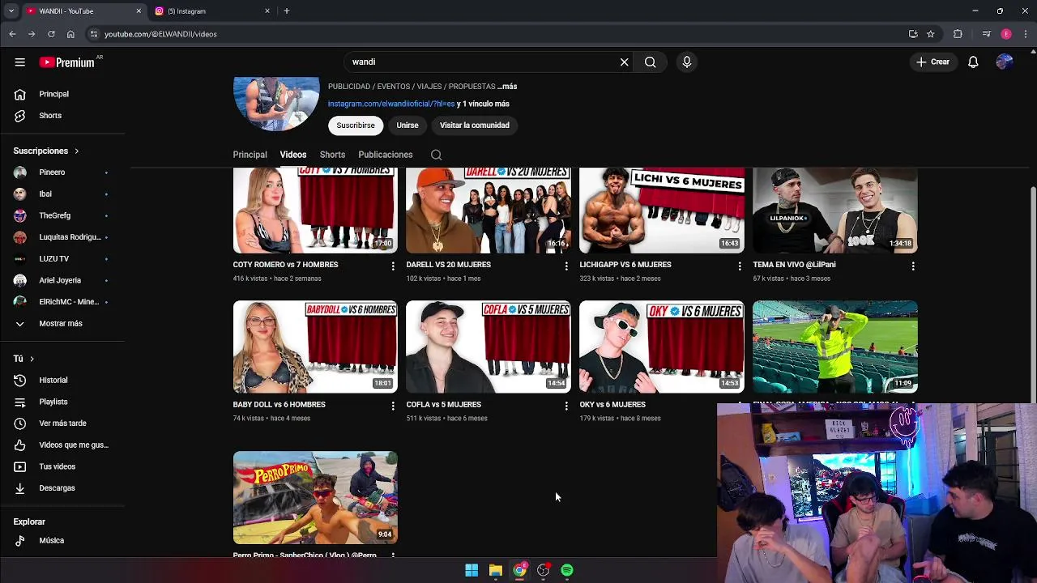Expand Suscripciones section chevron
1037x583 pixels.
point(76,151)
